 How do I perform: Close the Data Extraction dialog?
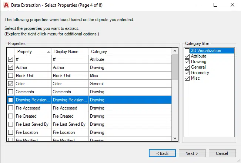pos(232,5)
